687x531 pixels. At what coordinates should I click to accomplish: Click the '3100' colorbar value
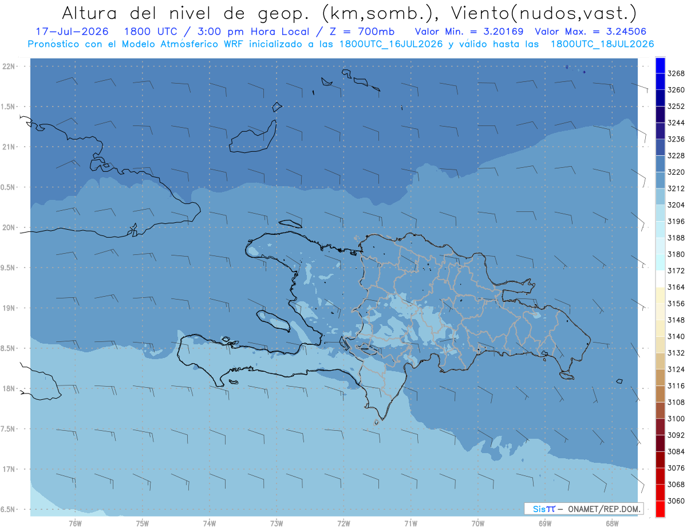point(676,419)
